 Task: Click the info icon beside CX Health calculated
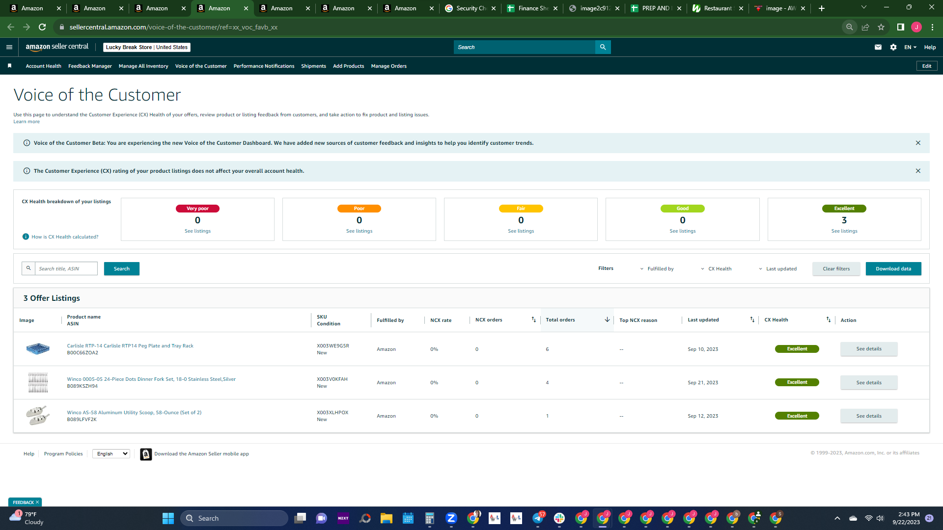[x=26, y=237]
